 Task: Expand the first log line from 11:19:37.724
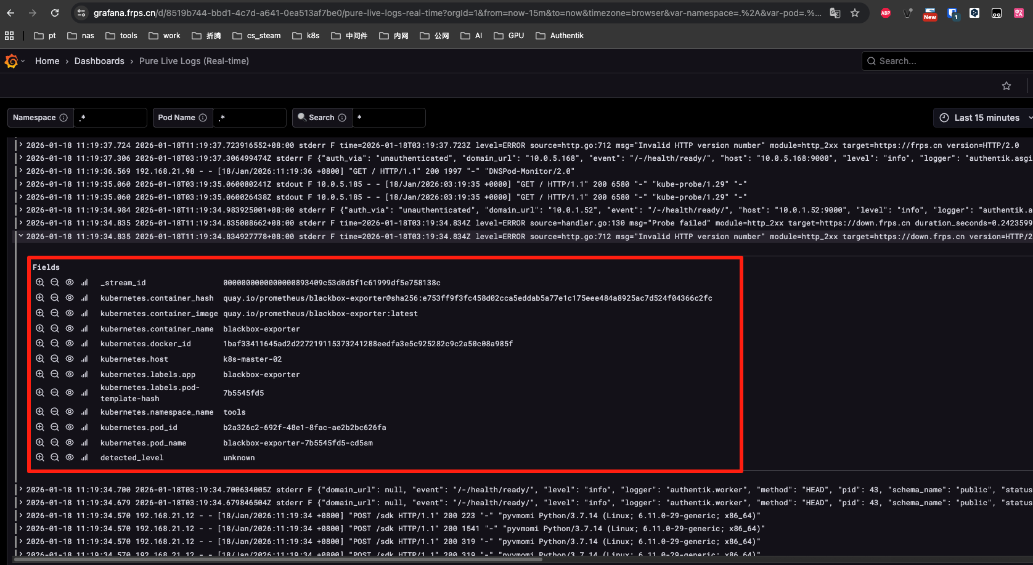pyautogui.click(x=20, y=145)
